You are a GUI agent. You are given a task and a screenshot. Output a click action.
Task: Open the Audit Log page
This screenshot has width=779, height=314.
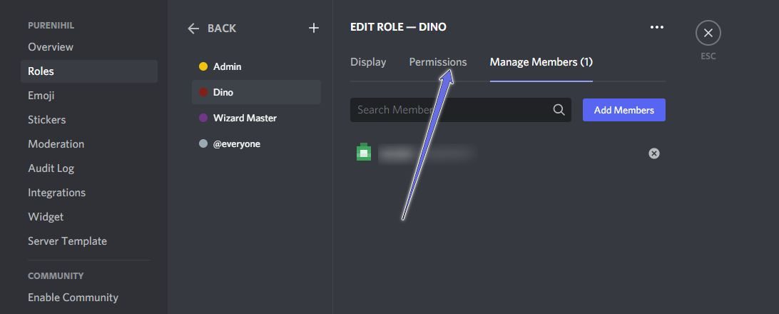tap(51, 168)
